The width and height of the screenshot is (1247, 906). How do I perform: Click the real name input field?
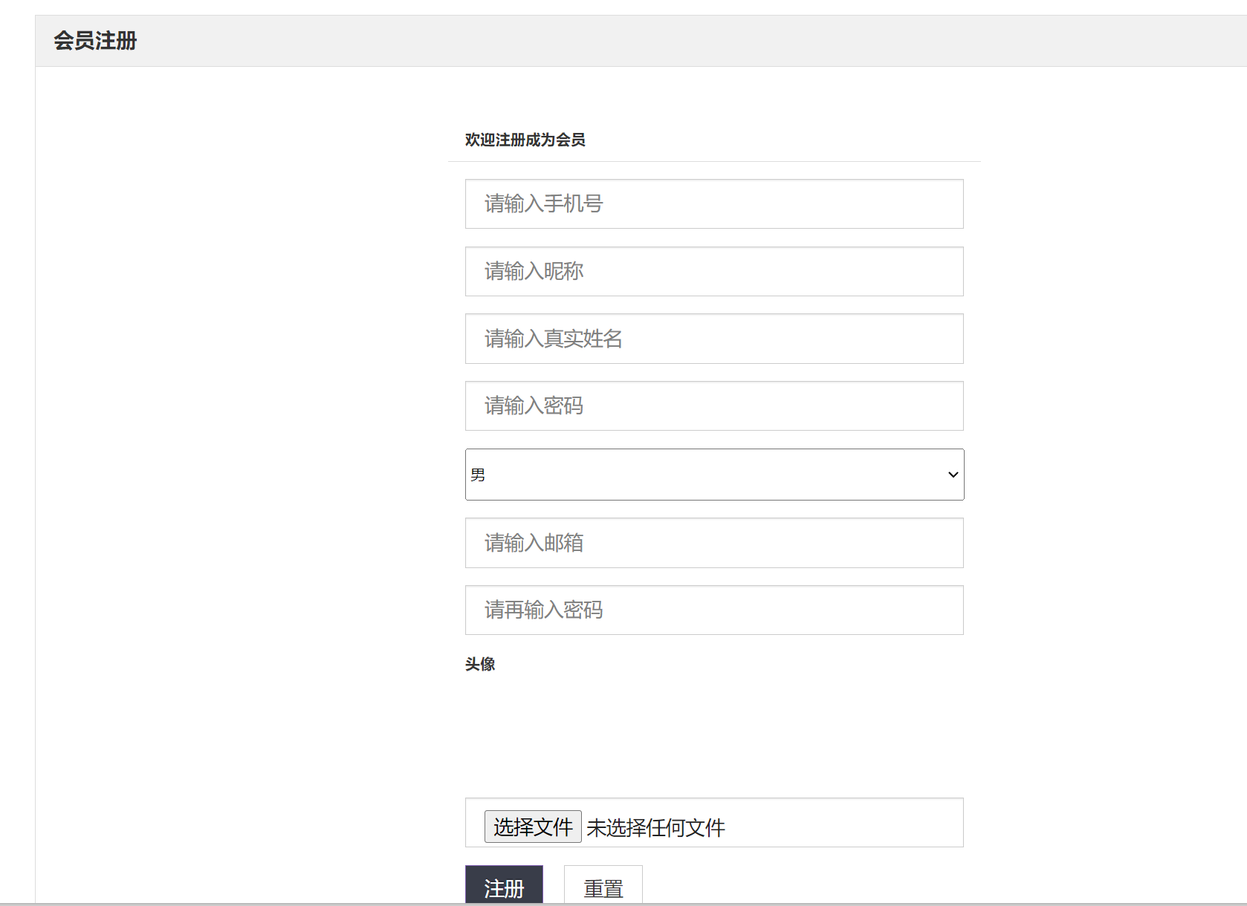click(713, 339)
